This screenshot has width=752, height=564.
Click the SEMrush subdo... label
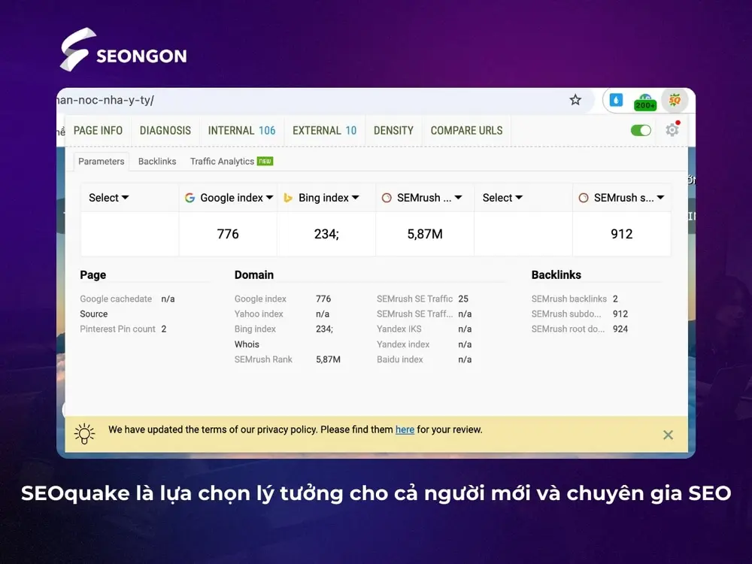click(566, 314)
